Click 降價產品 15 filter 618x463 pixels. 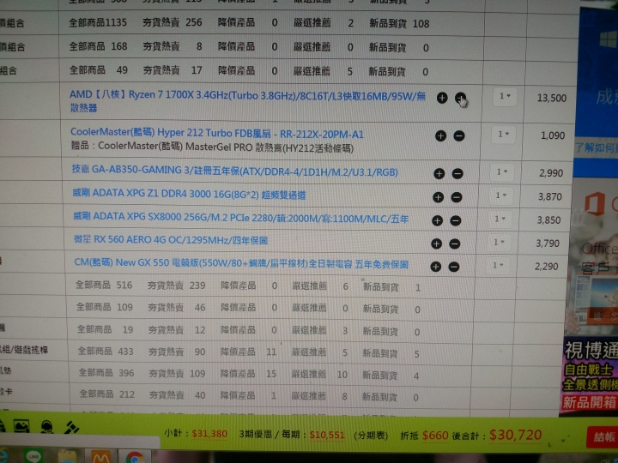(248, 374)
